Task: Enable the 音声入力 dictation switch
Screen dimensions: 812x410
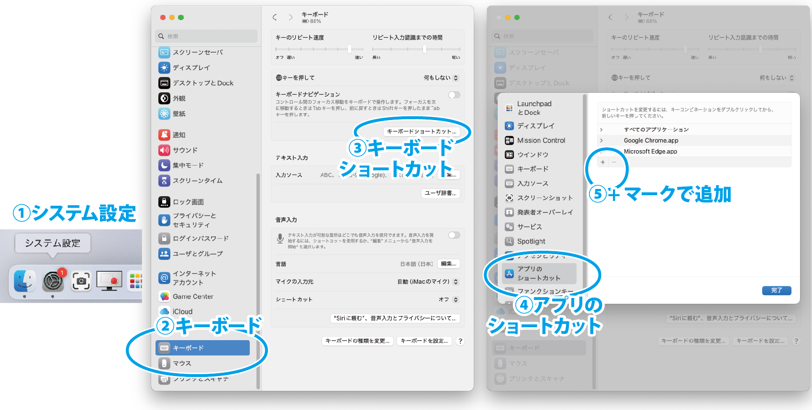Action: [454, 235]
